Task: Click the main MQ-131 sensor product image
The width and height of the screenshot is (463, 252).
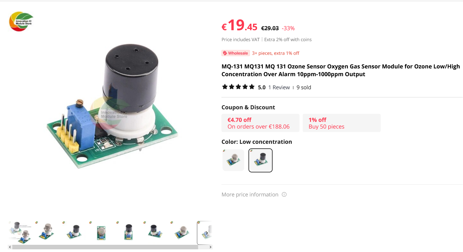Action: coord(113,106)
